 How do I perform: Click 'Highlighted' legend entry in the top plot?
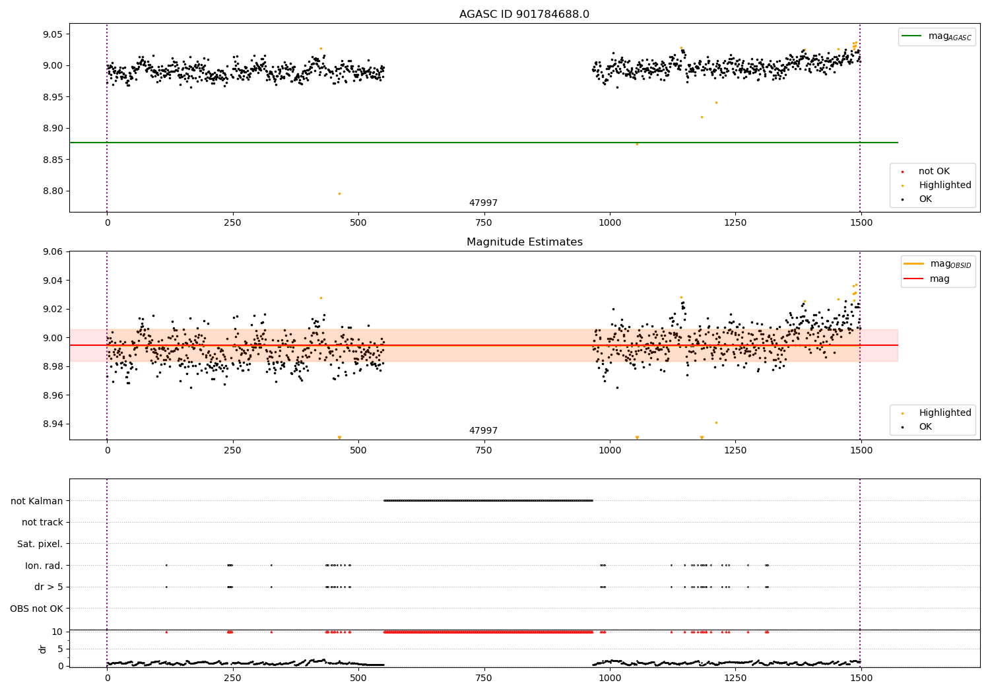tap(944, 185)
